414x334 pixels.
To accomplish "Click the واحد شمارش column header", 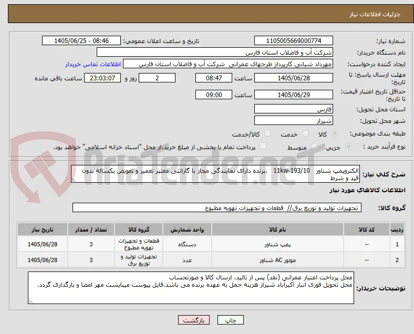I will click(187, 229).
